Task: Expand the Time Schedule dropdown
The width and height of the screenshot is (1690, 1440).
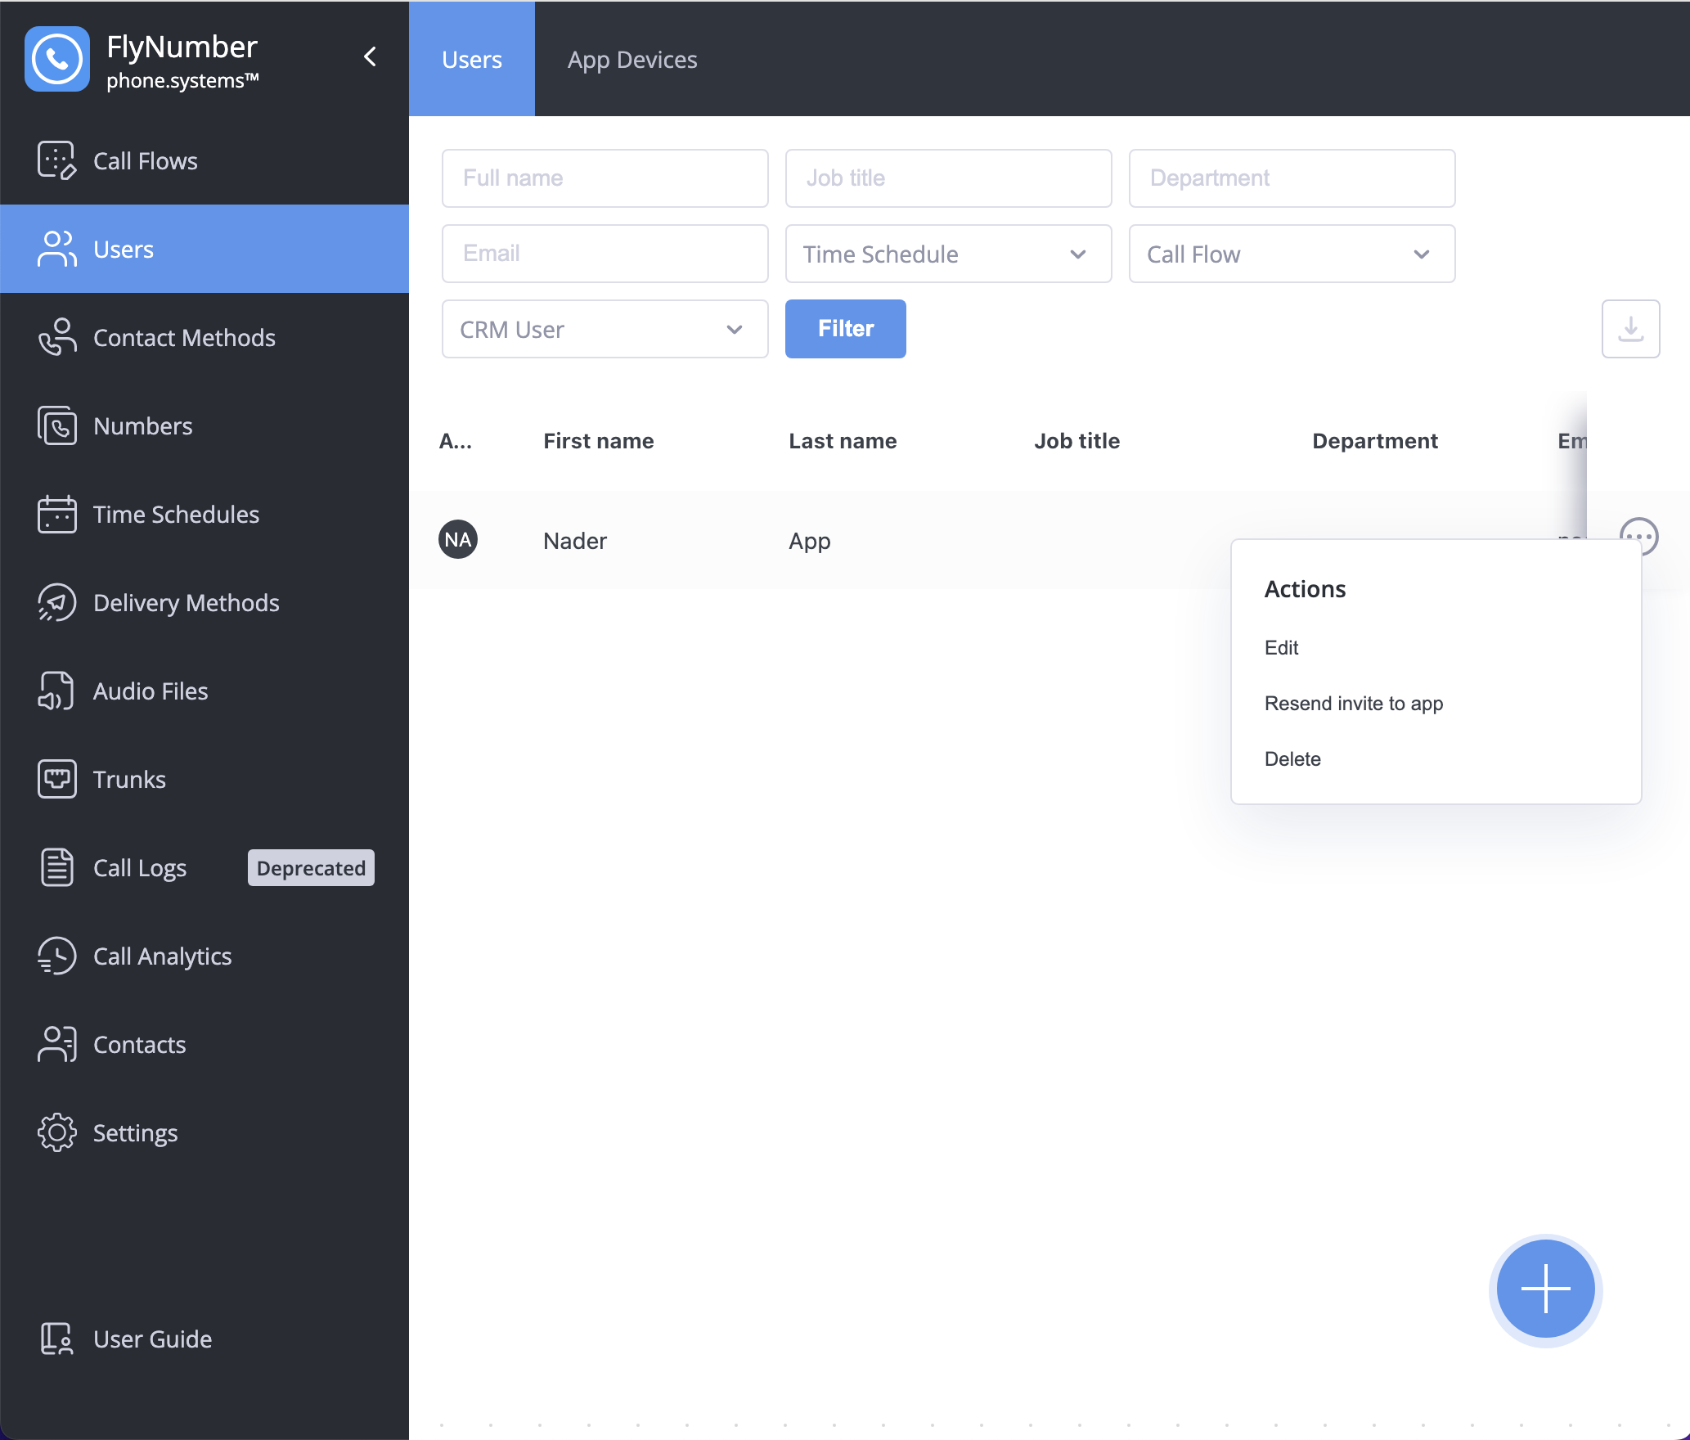Action: coord(948,254)
